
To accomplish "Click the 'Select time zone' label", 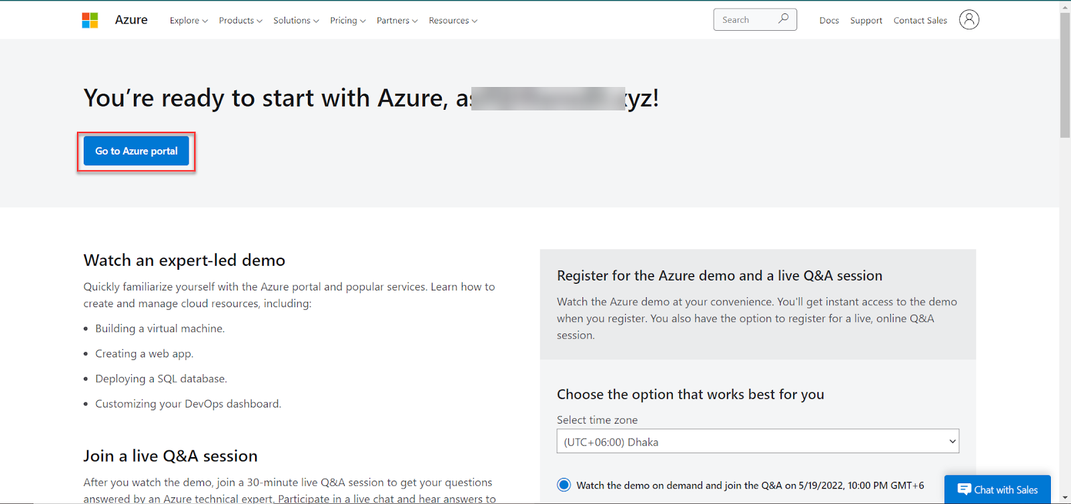I will (x=597, y=420).
